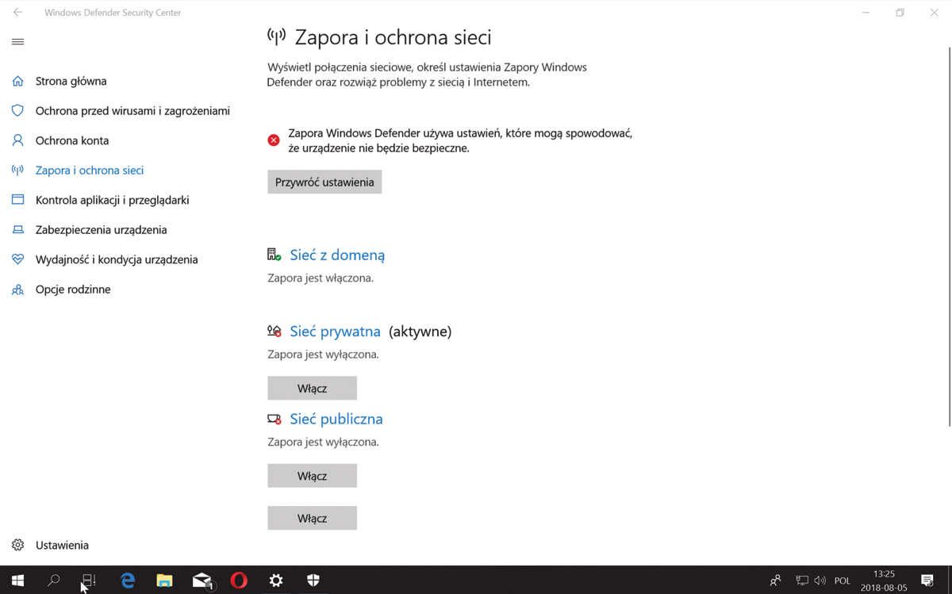Go back using the back arrow
This screenshot has height=594, width=952.
click(x=17, y=13)
